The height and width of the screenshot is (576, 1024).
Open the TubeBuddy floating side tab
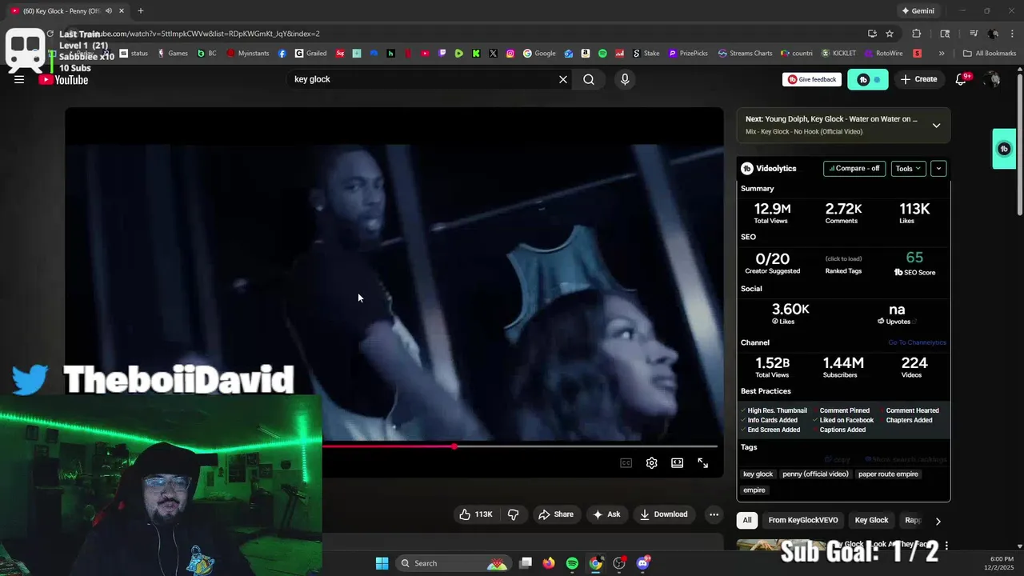[x=1005, y=149]
